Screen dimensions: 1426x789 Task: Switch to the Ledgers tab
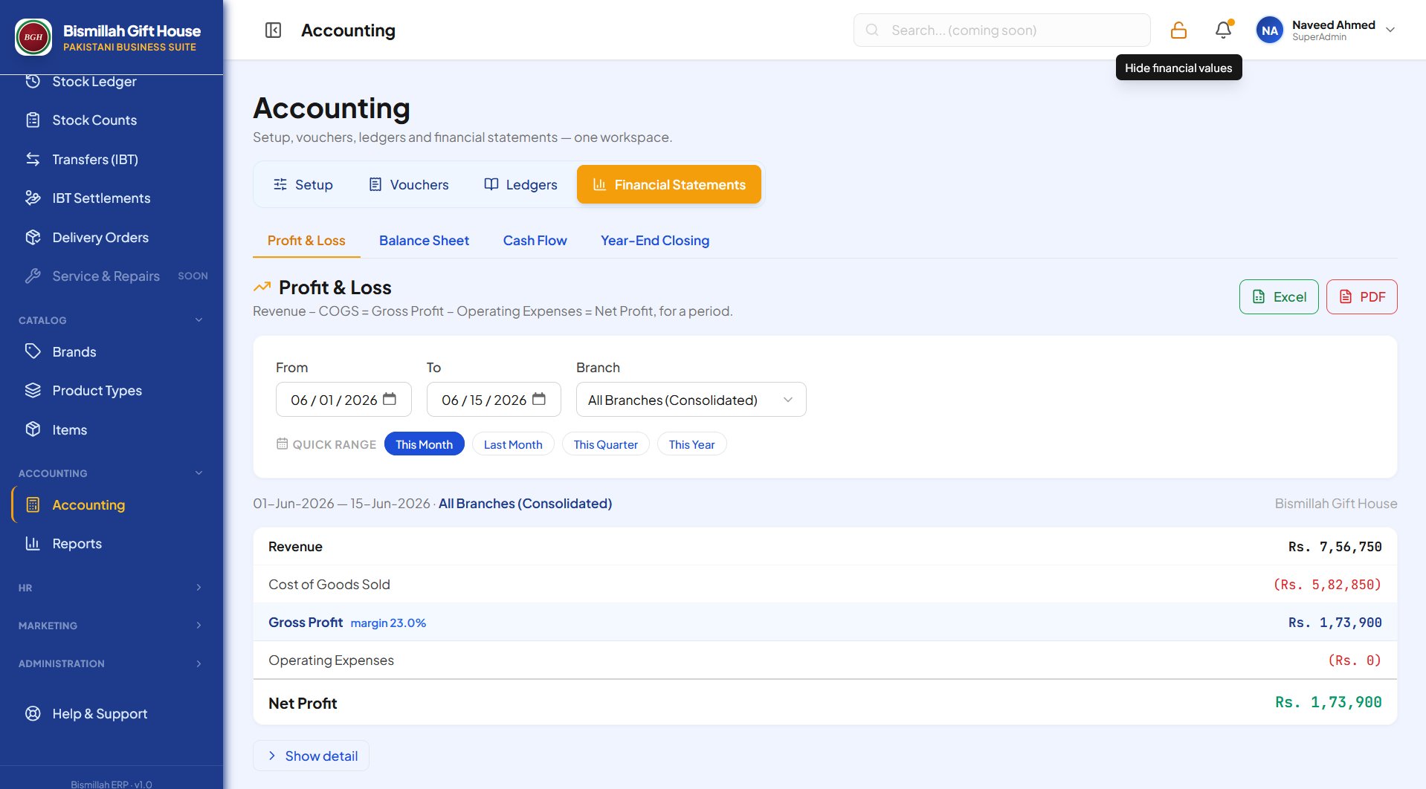[x=520, y=184]
